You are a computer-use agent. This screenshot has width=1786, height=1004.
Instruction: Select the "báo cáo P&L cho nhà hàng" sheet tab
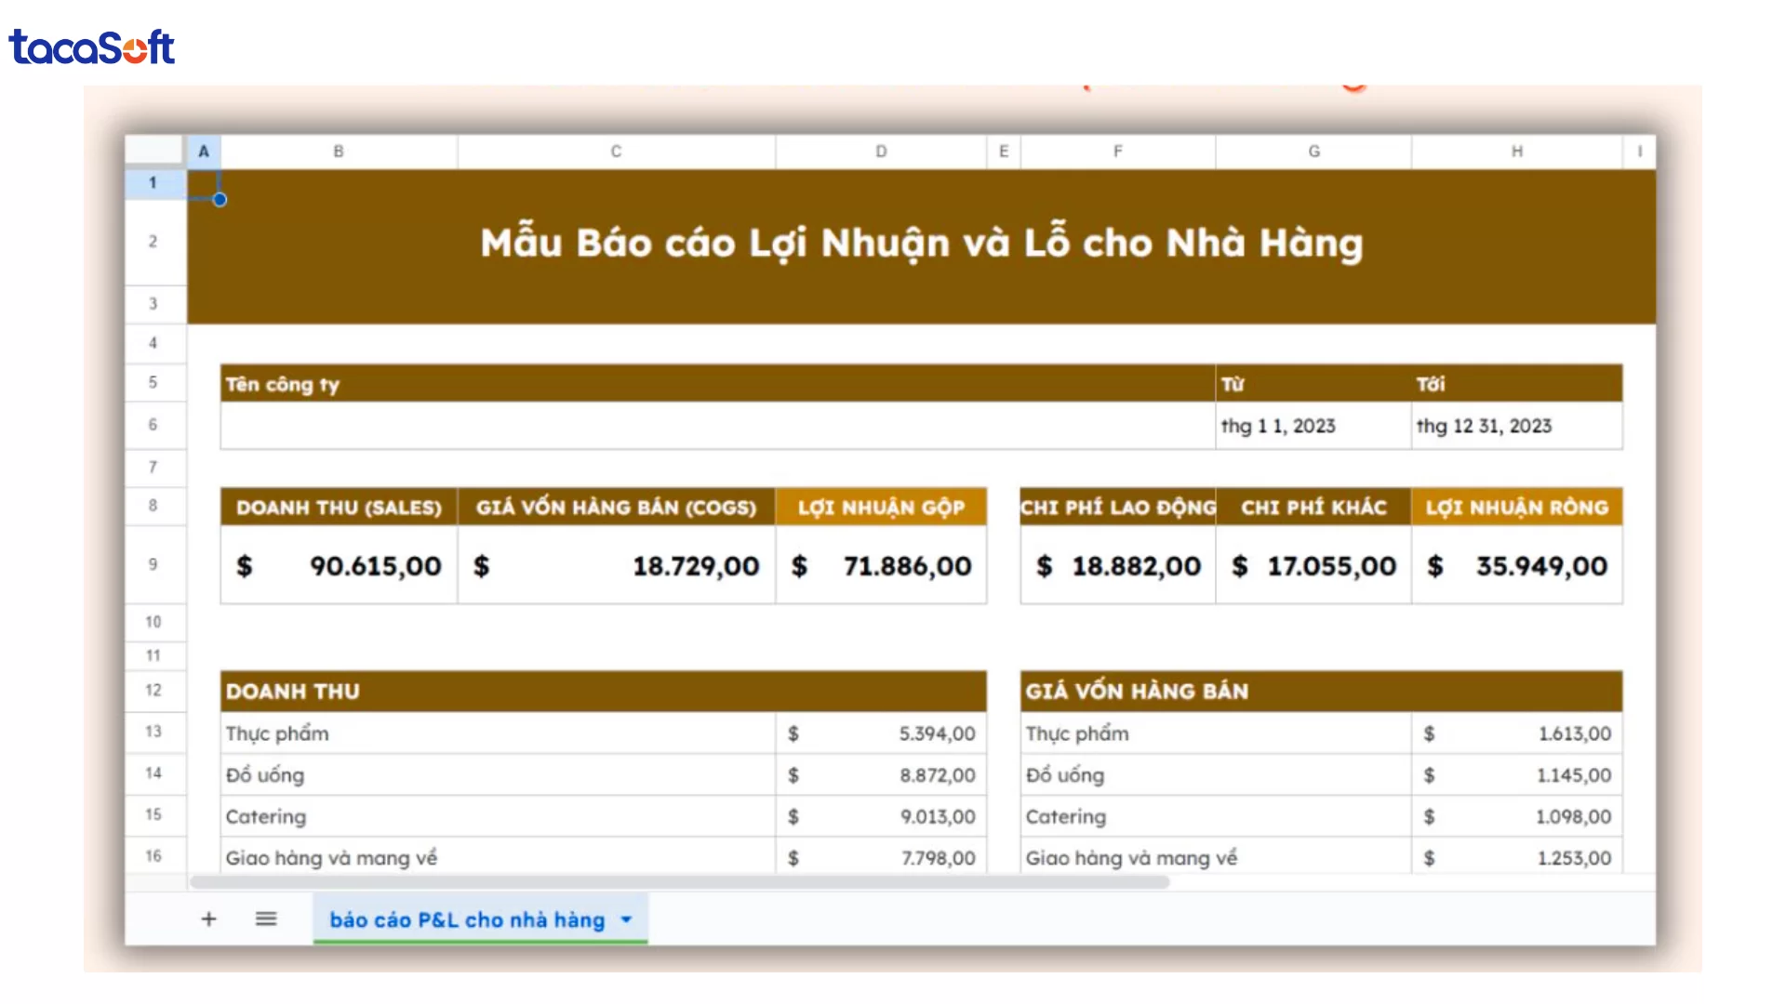[x=465, y=919]
